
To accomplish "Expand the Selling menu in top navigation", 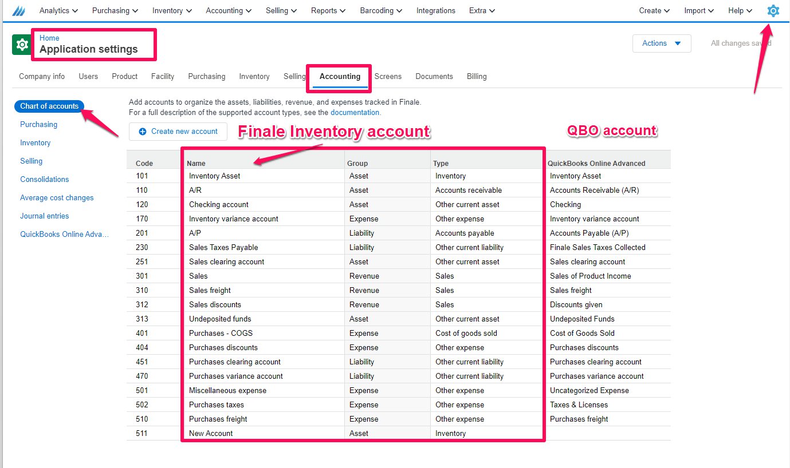I will (281, 10).
